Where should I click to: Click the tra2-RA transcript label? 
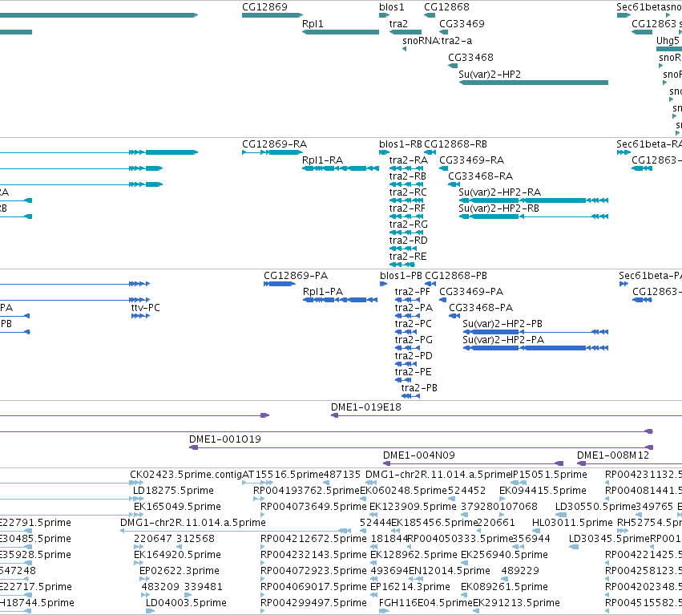[409, 160]
